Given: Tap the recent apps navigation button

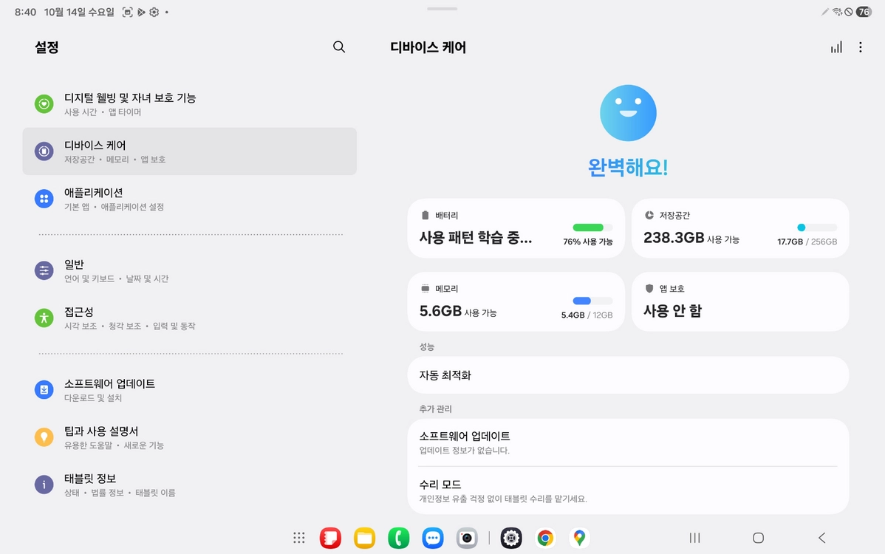Looking at the screenshot, I should point(695,538).
